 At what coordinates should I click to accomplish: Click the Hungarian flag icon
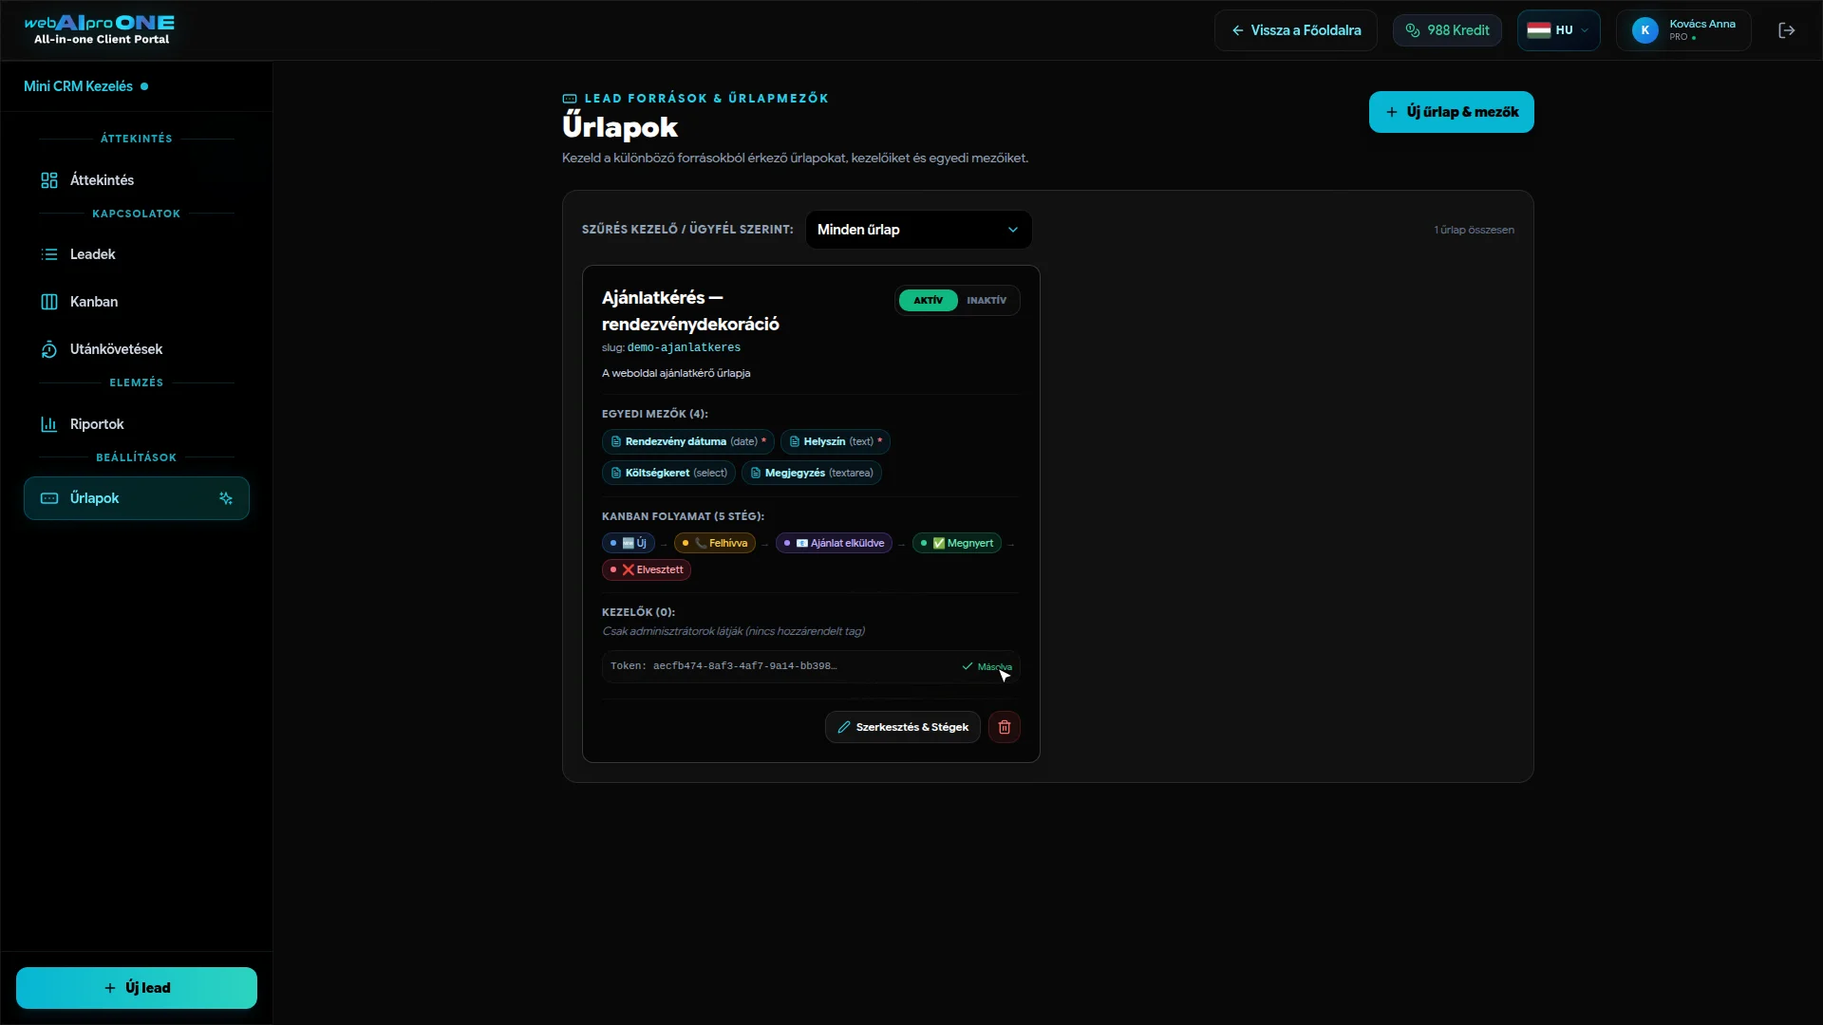[1538, 30]
